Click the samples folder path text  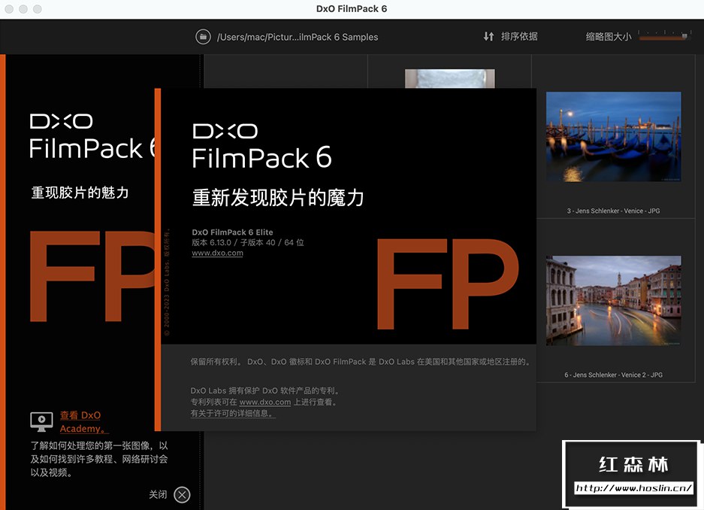298,37
